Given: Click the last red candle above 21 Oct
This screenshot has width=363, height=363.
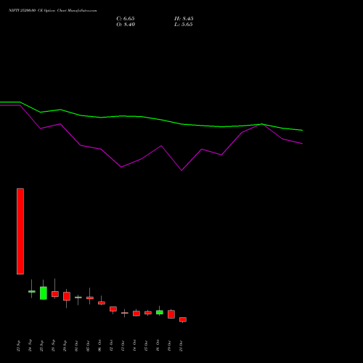Looking at the screenshot, I should (183, 319).
